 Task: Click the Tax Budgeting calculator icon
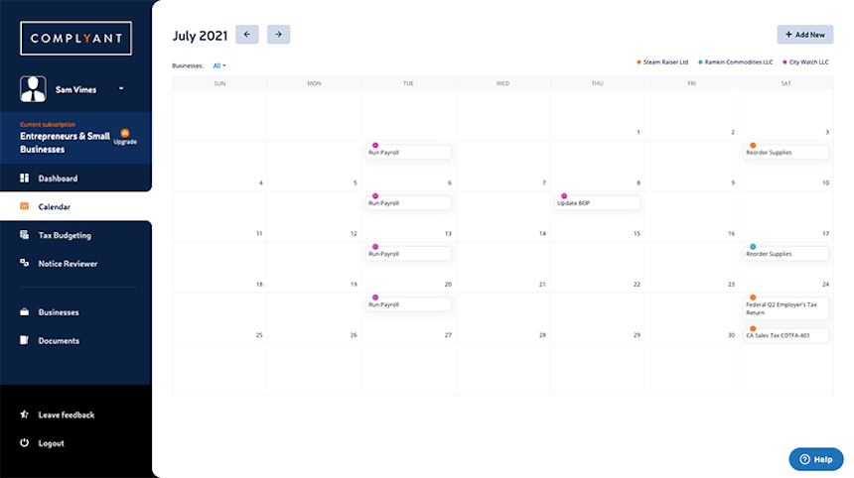(25, 235)
